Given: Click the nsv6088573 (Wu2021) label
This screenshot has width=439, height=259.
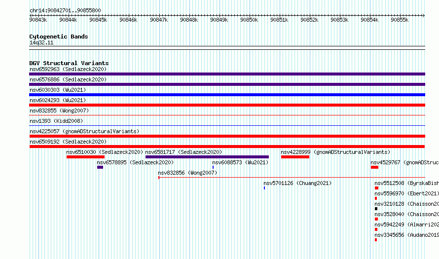Looking at the screenshot, I should point(240,162).
